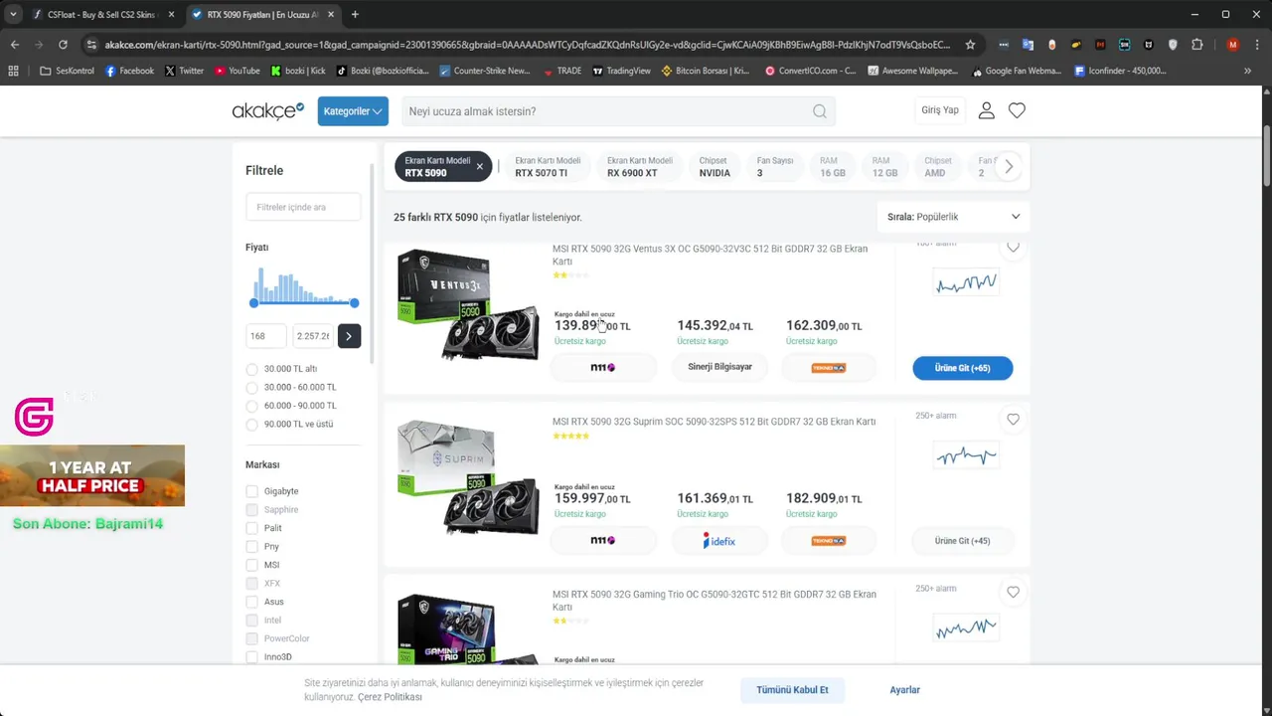Click the left handle of price slider

click(x=253, y=302)
